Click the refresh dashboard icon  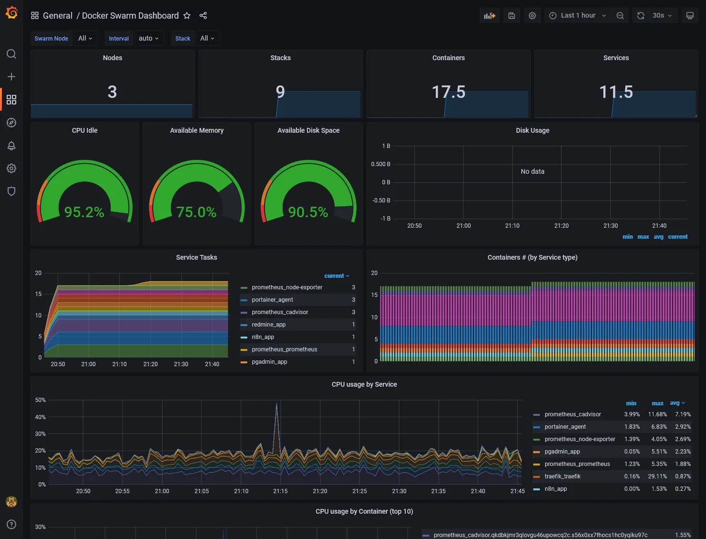pos(640,15)
